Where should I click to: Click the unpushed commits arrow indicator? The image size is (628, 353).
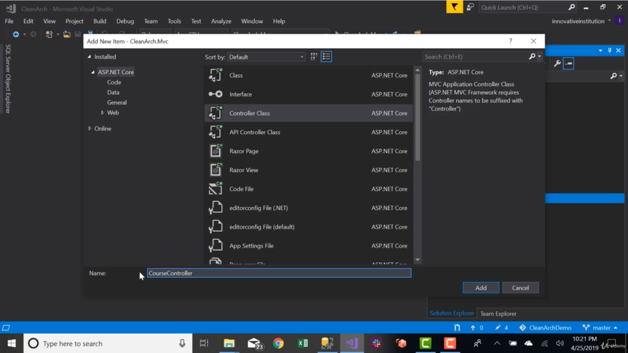click(x=477, y=327)
